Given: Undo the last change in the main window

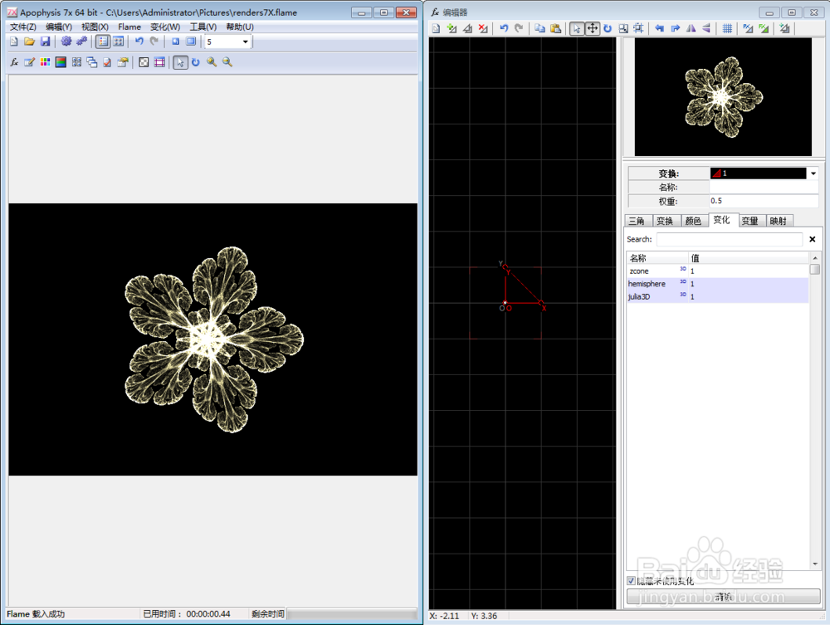Looking at the screenshot, I should pos(139,41).
